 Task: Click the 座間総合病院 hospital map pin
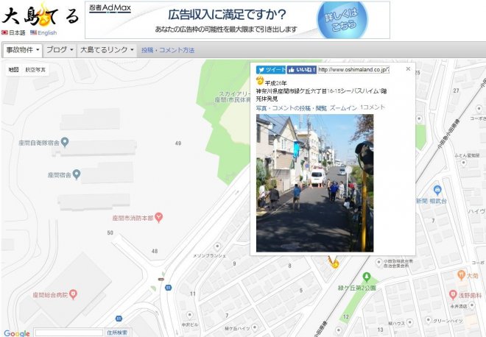[x=85, y=294]
